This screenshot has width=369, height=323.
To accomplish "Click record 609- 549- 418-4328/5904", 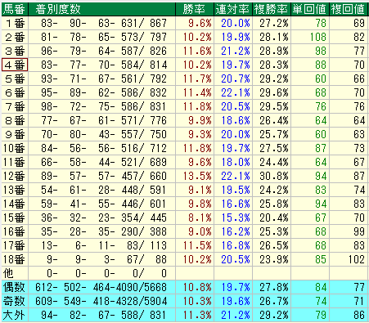I will (101, 301).
